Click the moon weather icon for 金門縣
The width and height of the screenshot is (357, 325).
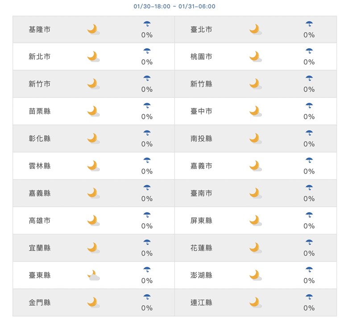pyautogui.click(x=93, y=303)
